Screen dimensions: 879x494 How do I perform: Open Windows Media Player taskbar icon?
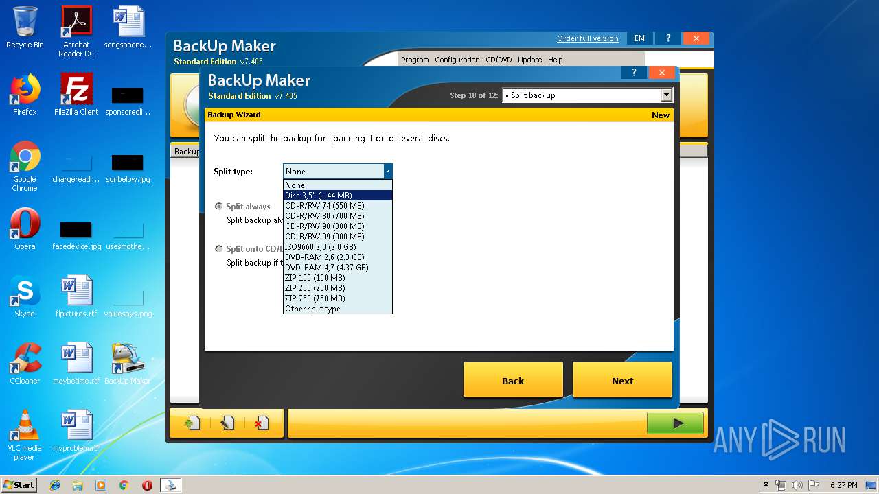[101, 485]
